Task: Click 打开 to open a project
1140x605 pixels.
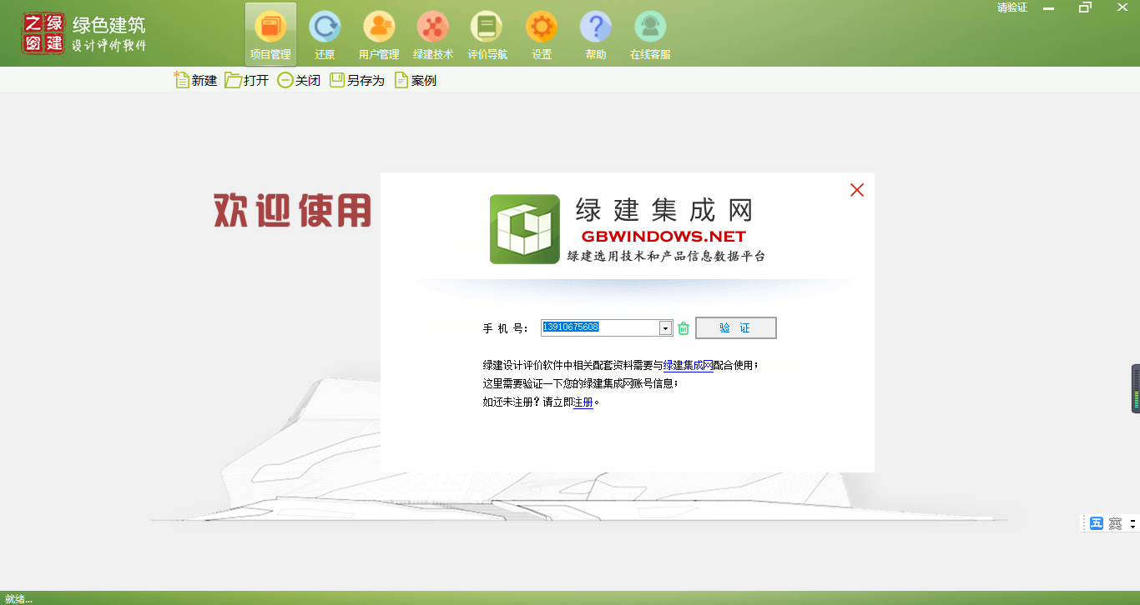Action: [x=247, y=80]
